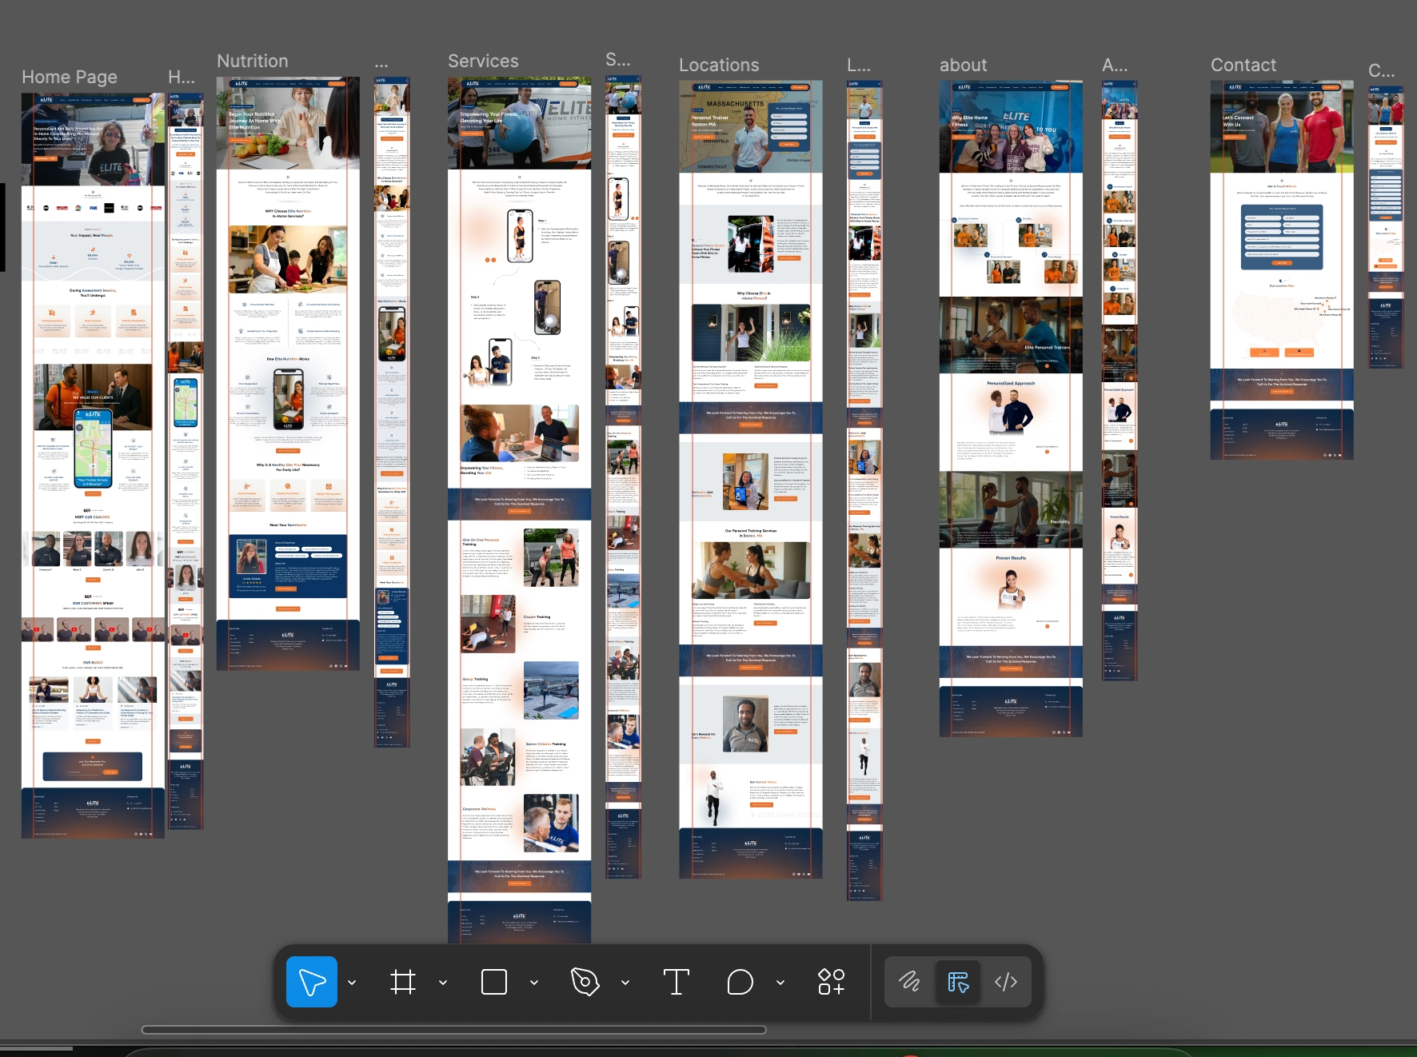This screenshot has width=1417, height=1057.
Task: Open the Comment tool dropdown arrow
Action: click(x=780, y=983)
